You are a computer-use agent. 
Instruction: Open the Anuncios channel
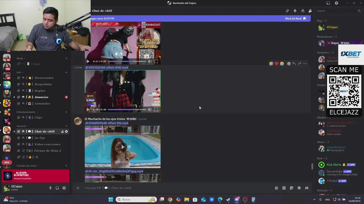(42, 97)
